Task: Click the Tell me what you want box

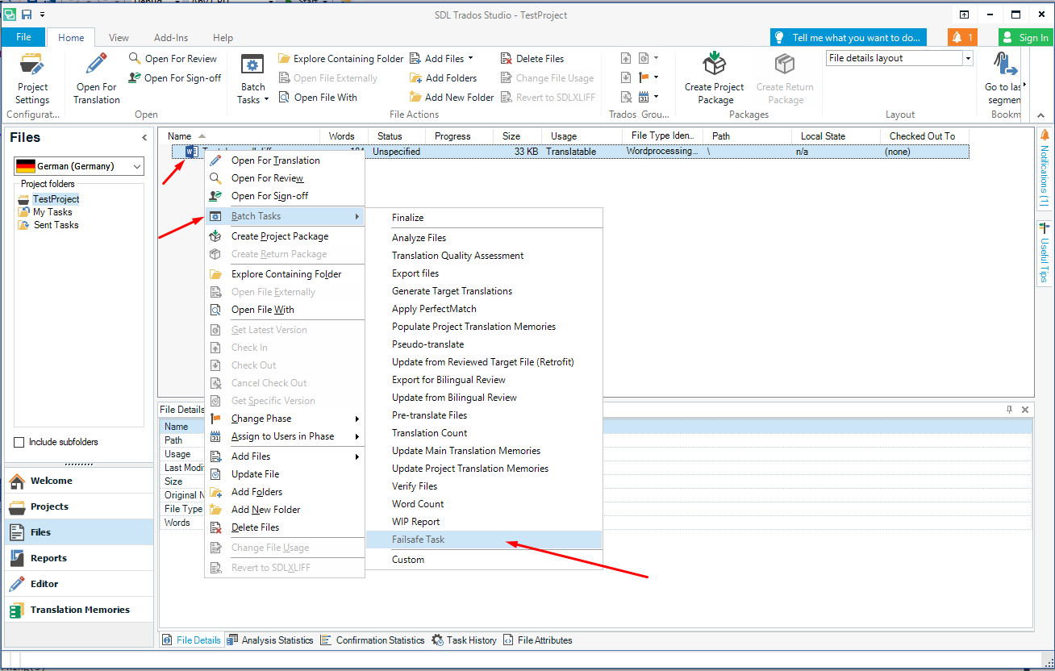Action: point(849,37)
